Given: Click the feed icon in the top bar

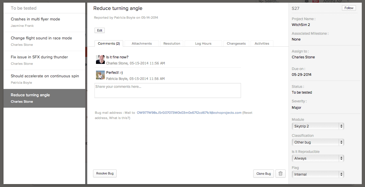Looking at the screenshot, I should tap(306, 1).
